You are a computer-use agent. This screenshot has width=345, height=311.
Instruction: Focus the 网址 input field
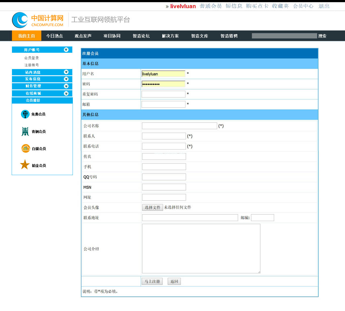164,197
